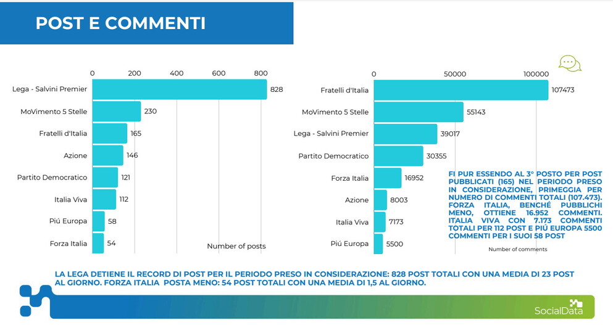Select the MoVimento 5 Stelle 230 posts bar

(x=116, y=112)
